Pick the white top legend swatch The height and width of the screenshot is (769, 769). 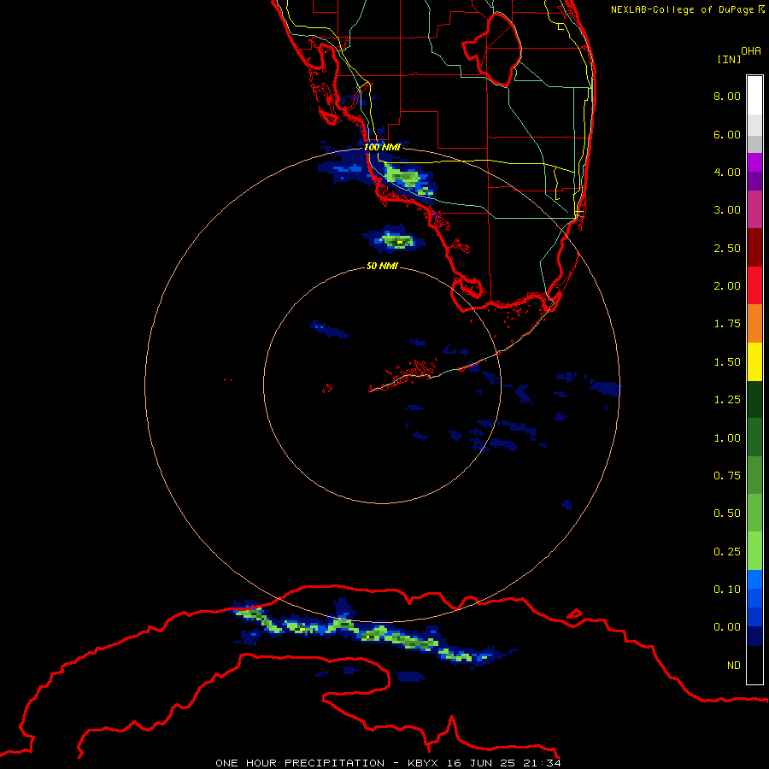pyautogui.click(x=754, y=96)
